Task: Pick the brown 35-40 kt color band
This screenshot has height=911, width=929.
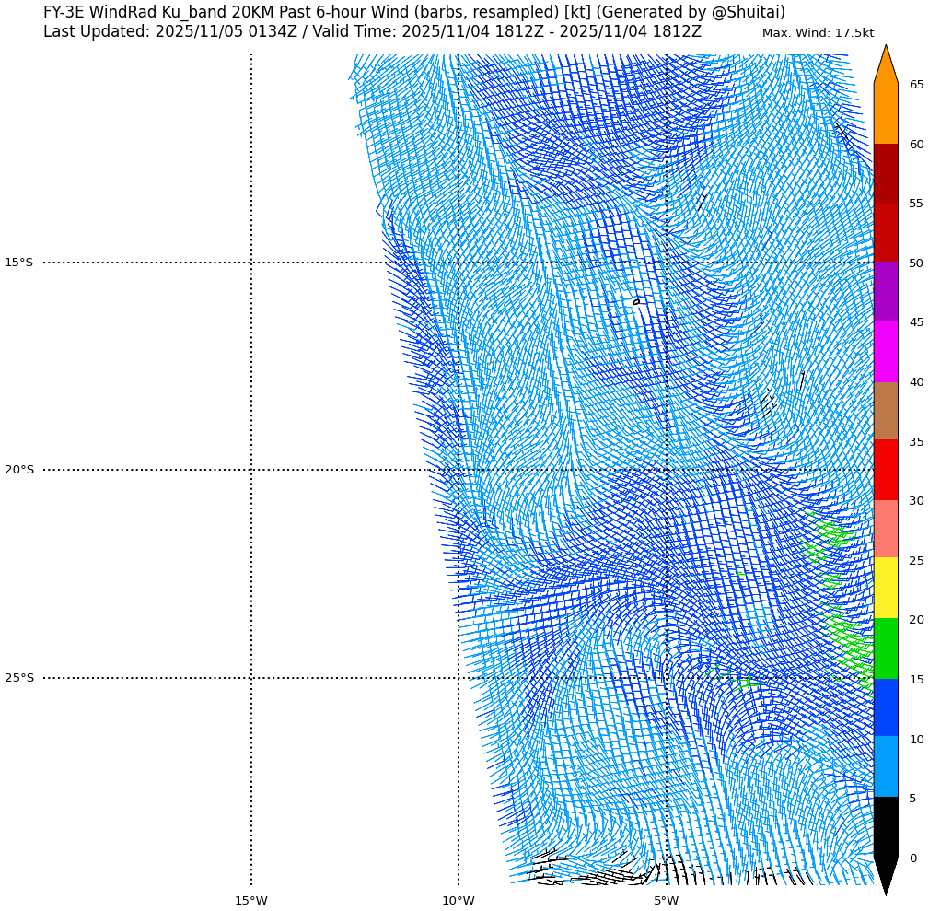Action: click(x=885, y=411)
